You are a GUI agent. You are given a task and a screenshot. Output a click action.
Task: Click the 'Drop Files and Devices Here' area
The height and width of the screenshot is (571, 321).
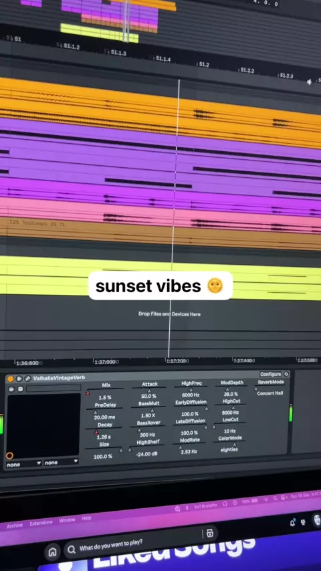[169, 314]
